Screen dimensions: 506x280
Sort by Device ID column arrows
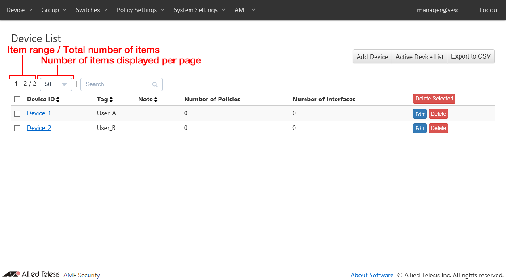coord(58,100)
